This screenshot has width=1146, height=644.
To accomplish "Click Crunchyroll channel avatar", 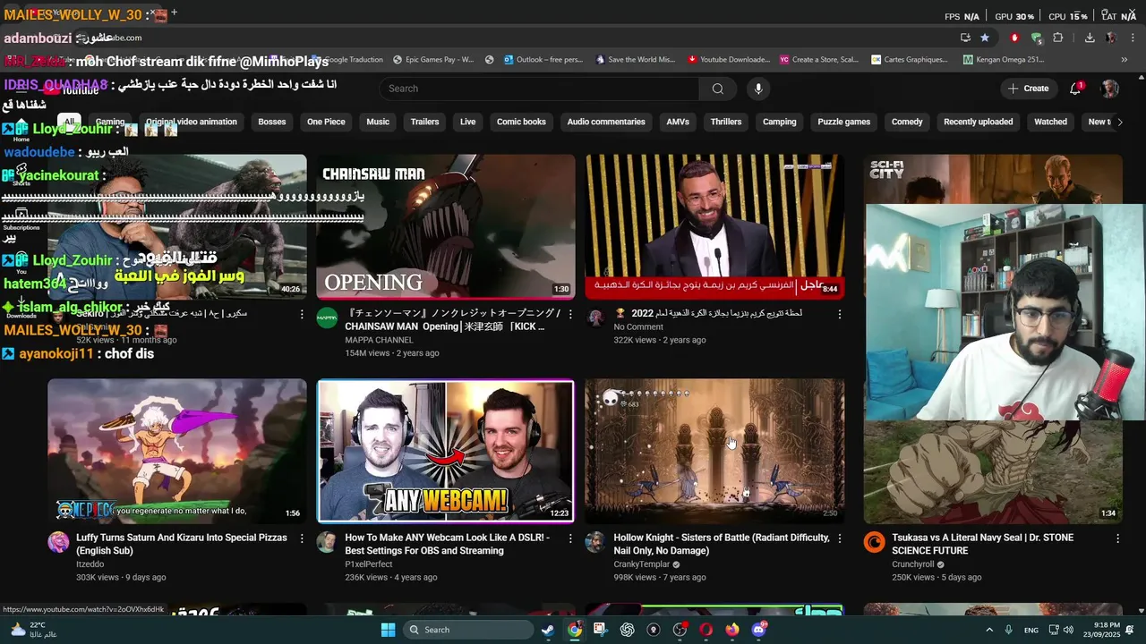I will click(874, 542).
